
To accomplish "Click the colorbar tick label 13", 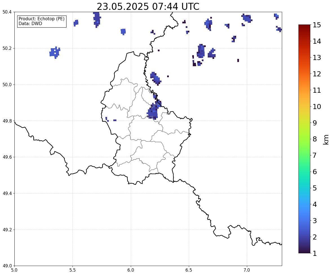I will [x=317, y=57].
